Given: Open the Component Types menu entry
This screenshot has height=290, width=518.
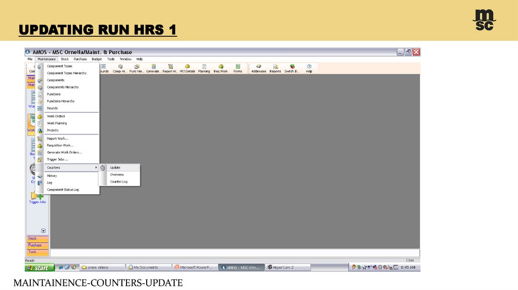Looking at the screenshot, I should (x=67, y=66).
